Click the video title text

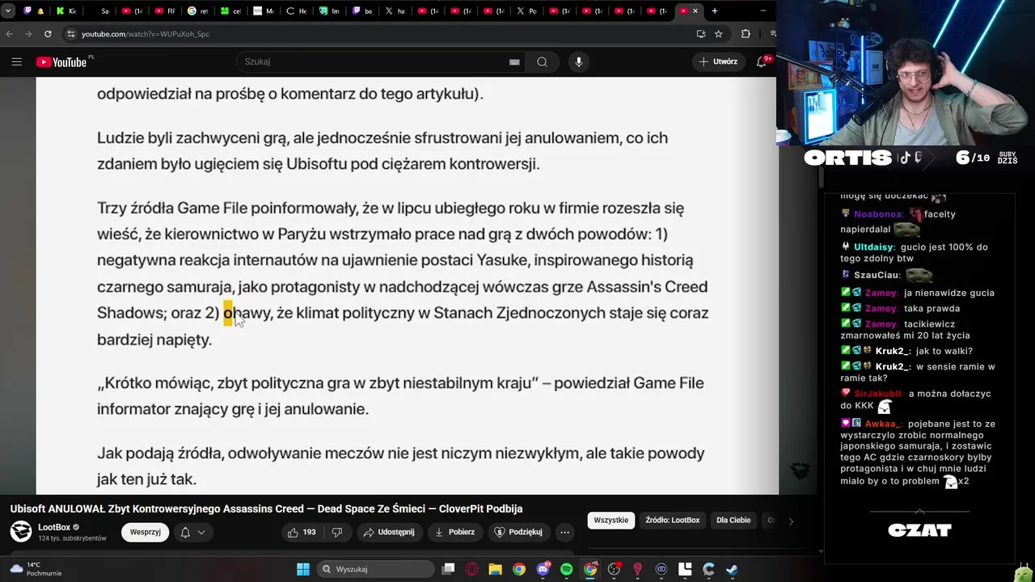click(266, 508)
